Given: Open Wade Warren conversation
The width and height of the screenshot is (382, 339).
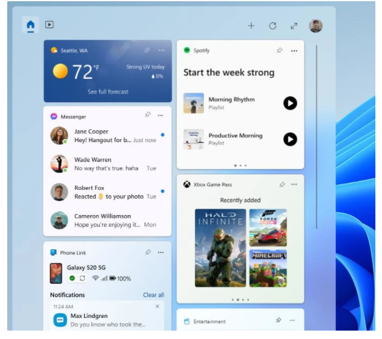Looking at the screenshot, I should (x=108, y=163).
